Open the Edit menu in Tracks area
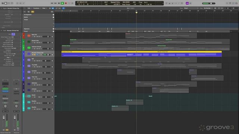The width and height of the screenshot is (239, 134). (x=29, y=8)
